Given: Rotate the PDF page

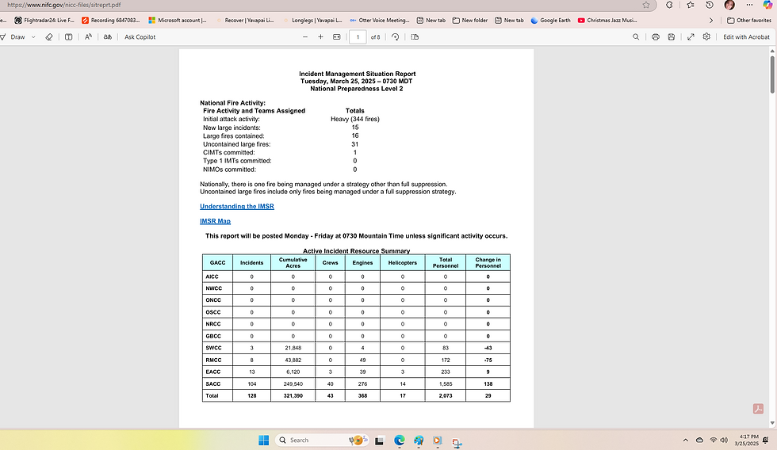Looking at the screenshot, I should pos(395,37).
